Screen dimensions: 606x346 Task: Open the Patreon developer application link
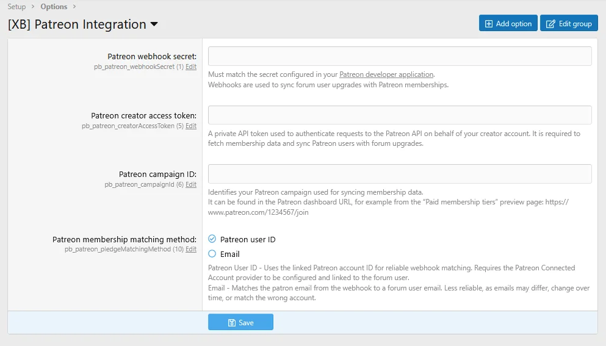[x=386, y=74]
